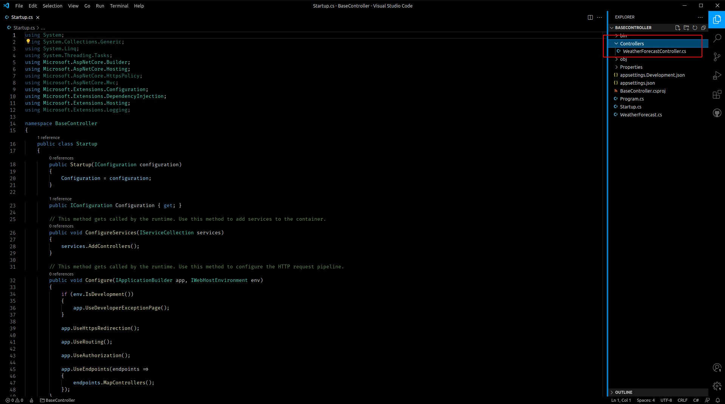Open the Search view in activity bar

tap(717, 38)
